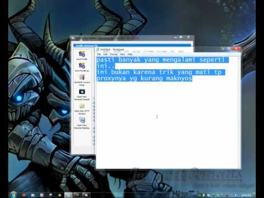Open Notepad's Format menu
The image size is (264, 198).
point(114,54)
